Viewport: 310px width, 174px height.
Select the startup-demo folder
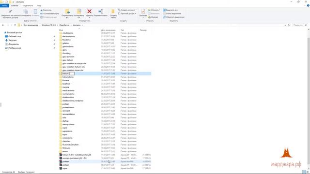coord(68,124)
